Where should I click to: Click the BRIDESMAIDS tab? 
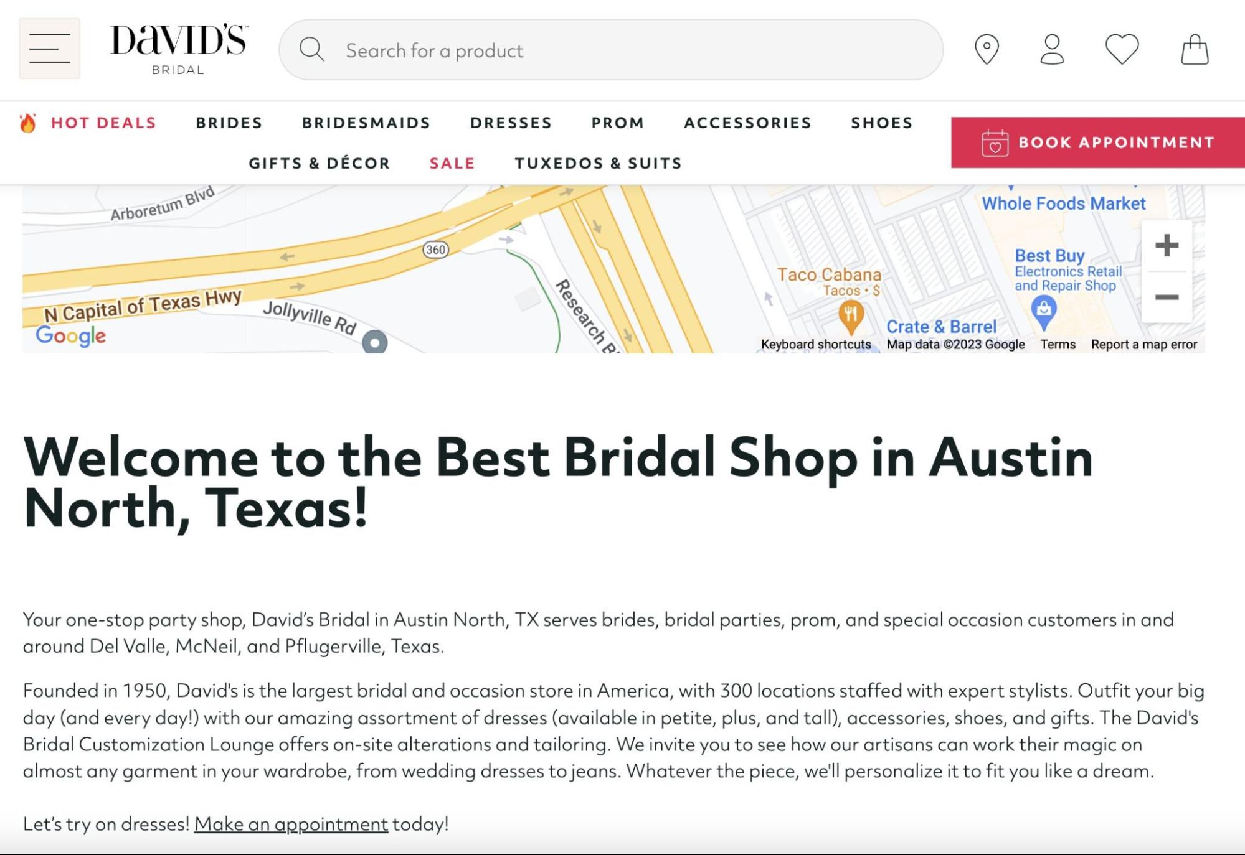pos(366,122)
